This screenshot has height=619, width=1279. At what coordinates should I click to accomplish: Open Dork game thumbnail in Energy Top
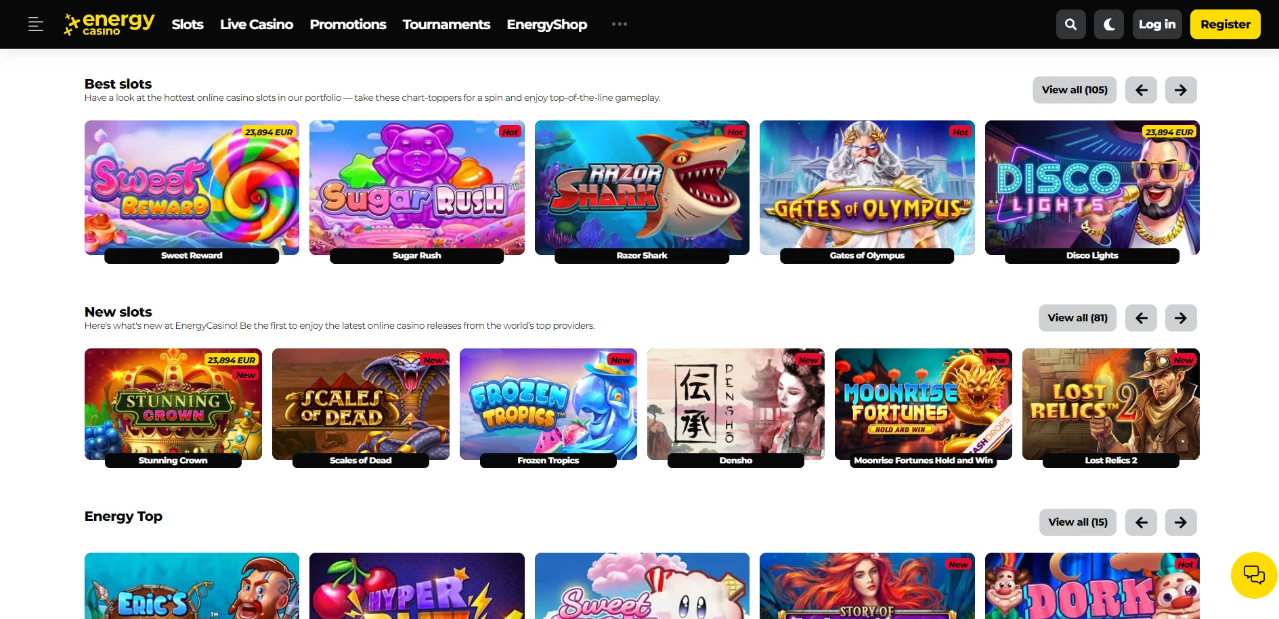1092,586
